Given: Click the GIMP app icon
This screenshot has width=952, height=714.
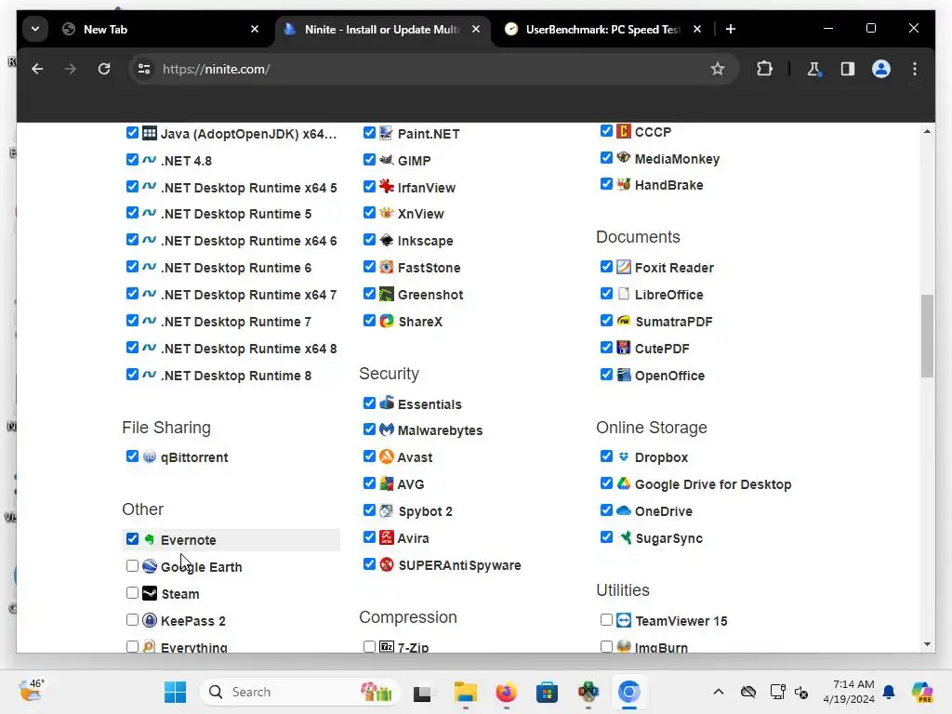Looking at the screenshot, I should 386,160.
